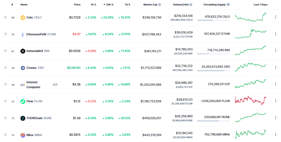Open the EthereumPoW 7-day sparkline chart
Viewport: 281px width, 142px height.
[x=251, y=34]
